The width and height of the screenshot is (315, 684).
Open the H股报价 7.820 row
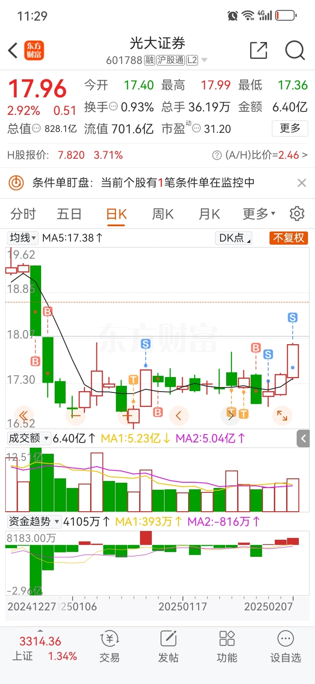pos(65,155)
